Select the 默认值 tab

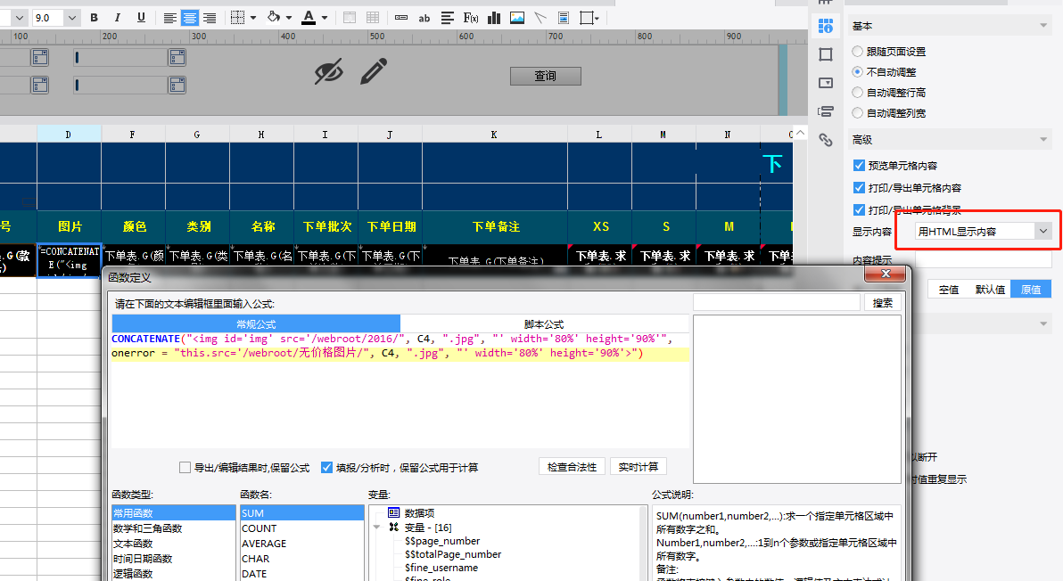click(x=990, y=289)
